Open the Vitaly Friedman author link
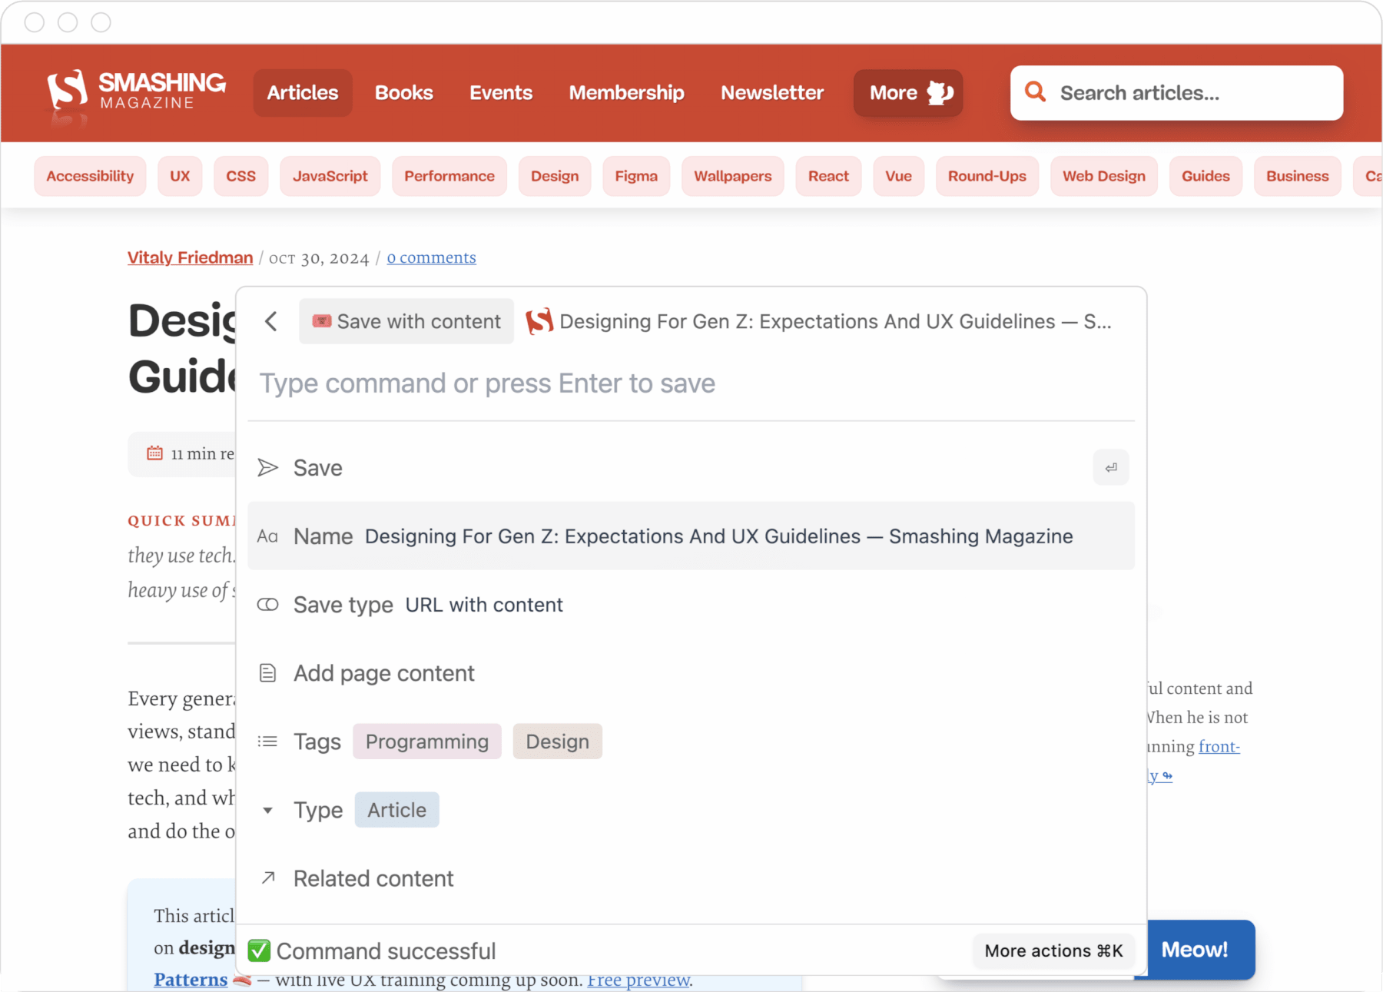 pos(190,257)
